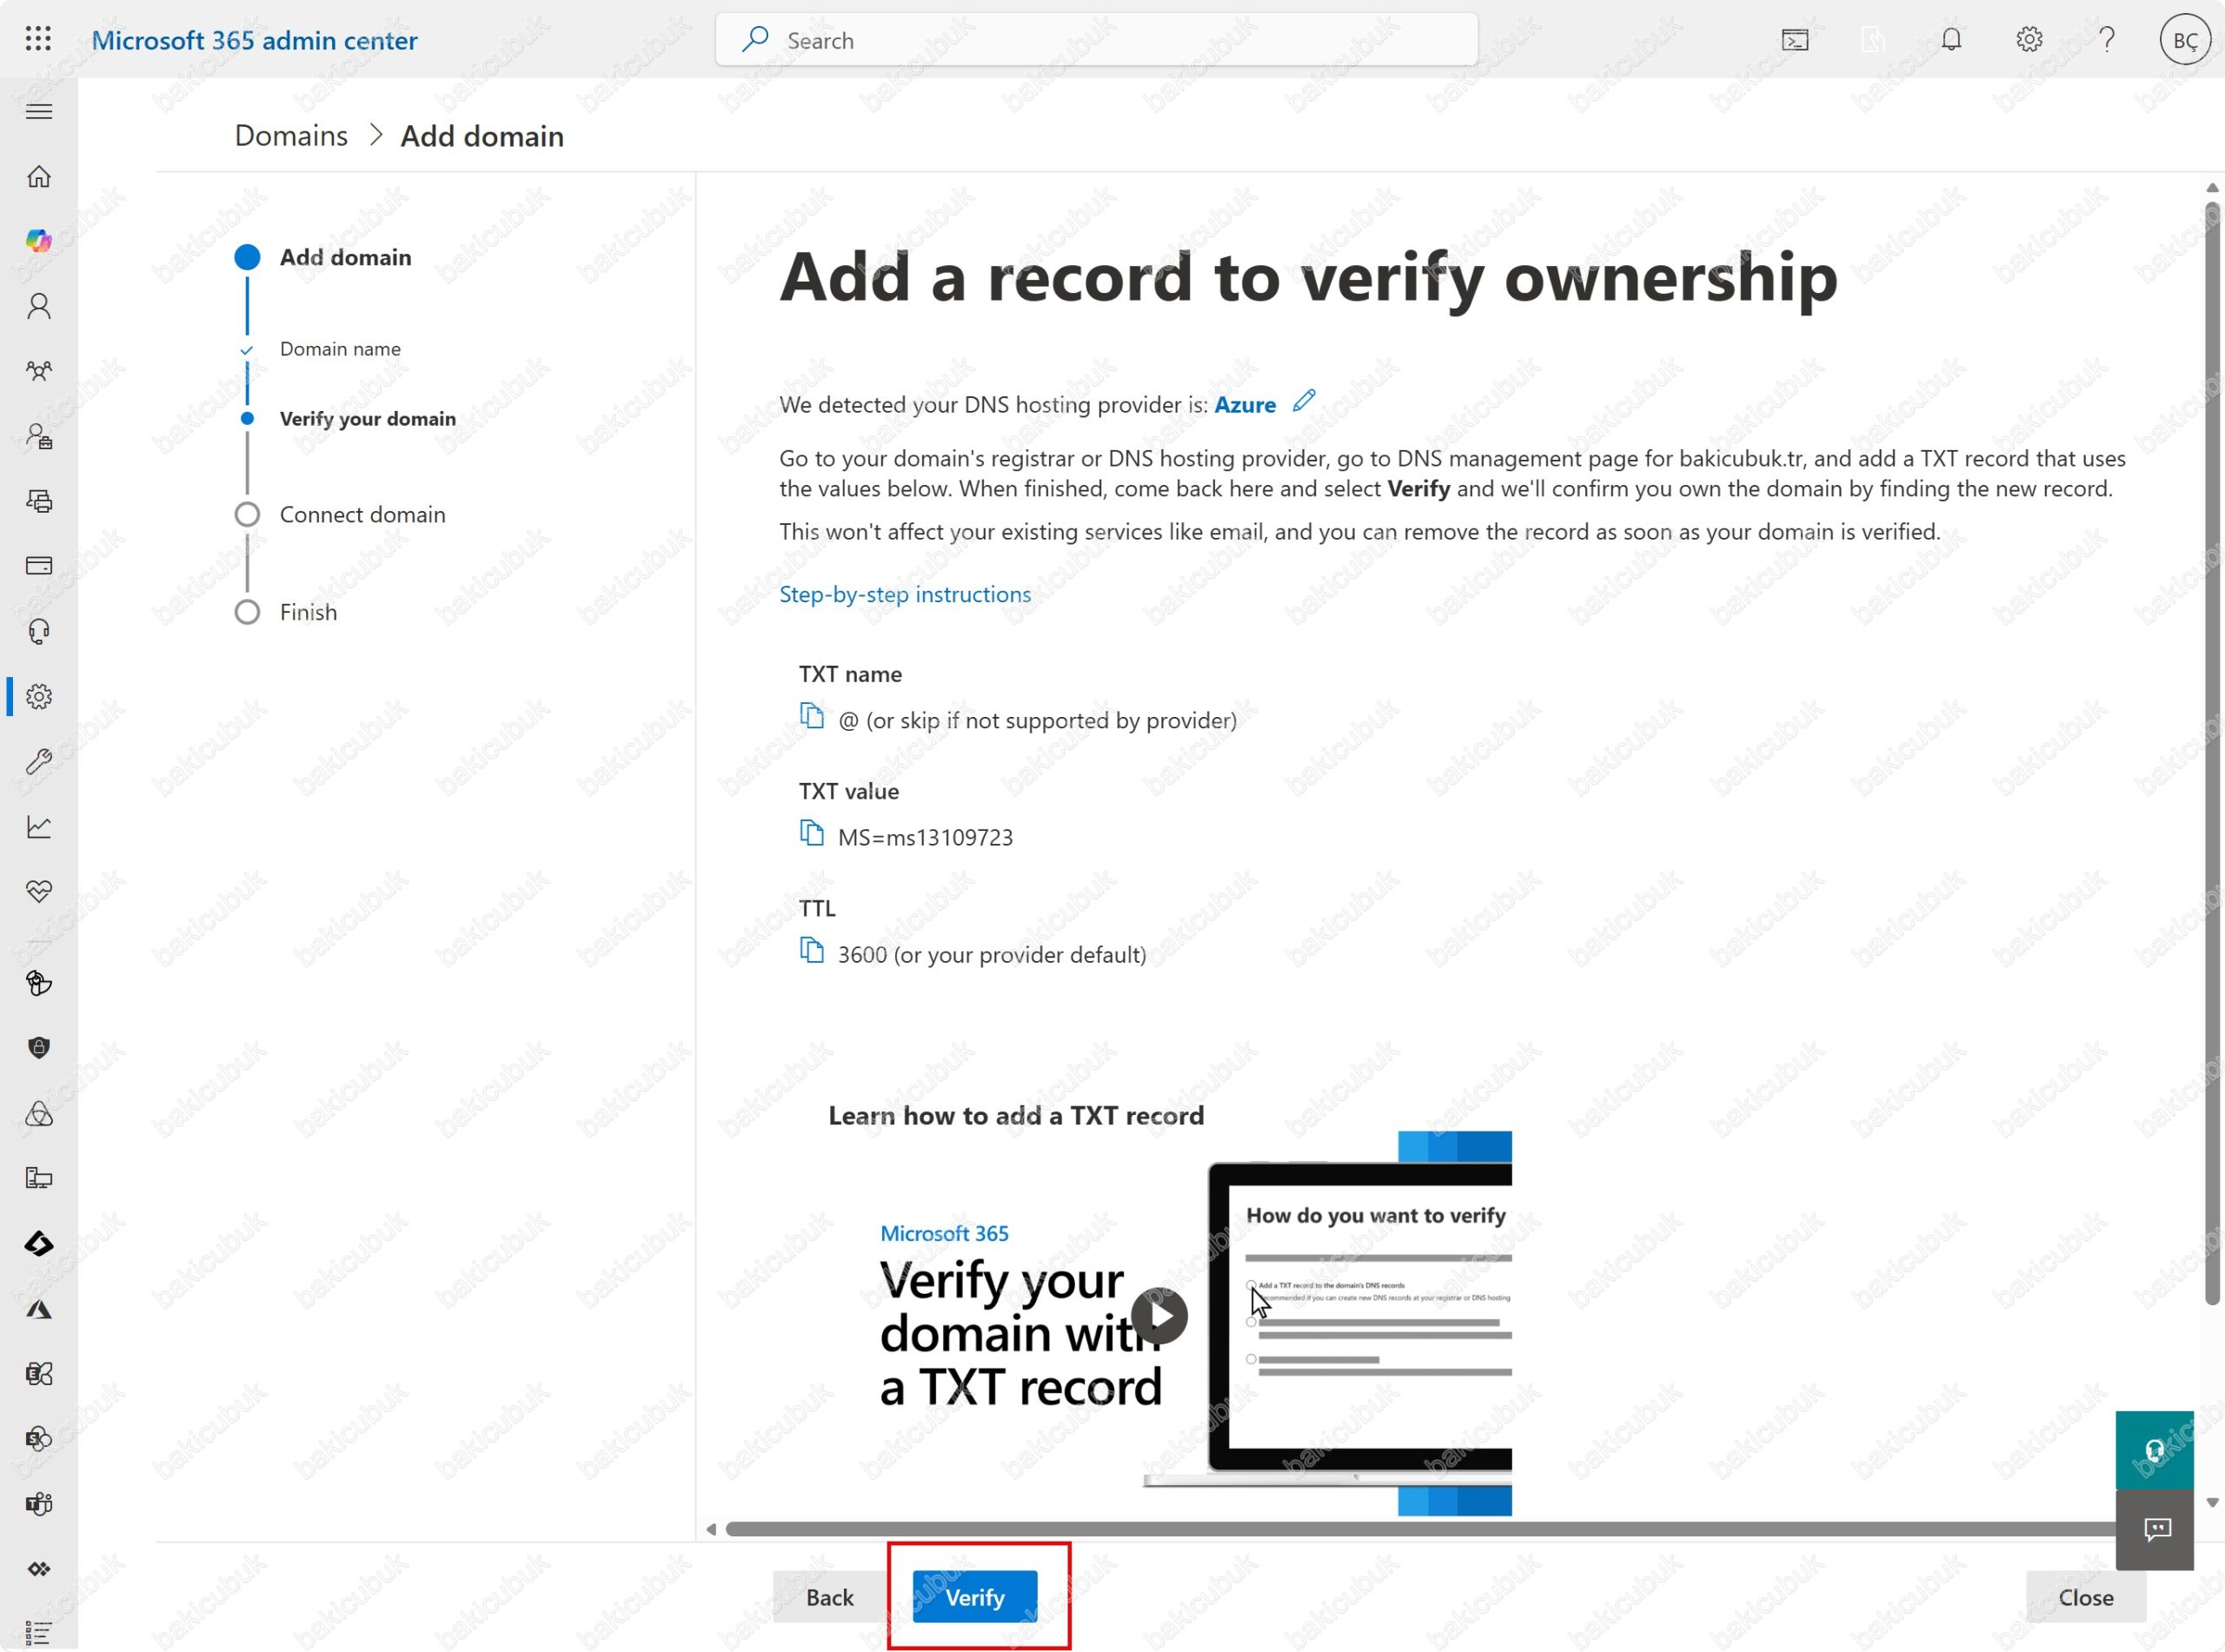This screenshot has height=1652, width=2225.
Task: Copy the TXT name value
Action: pos(811,716)
